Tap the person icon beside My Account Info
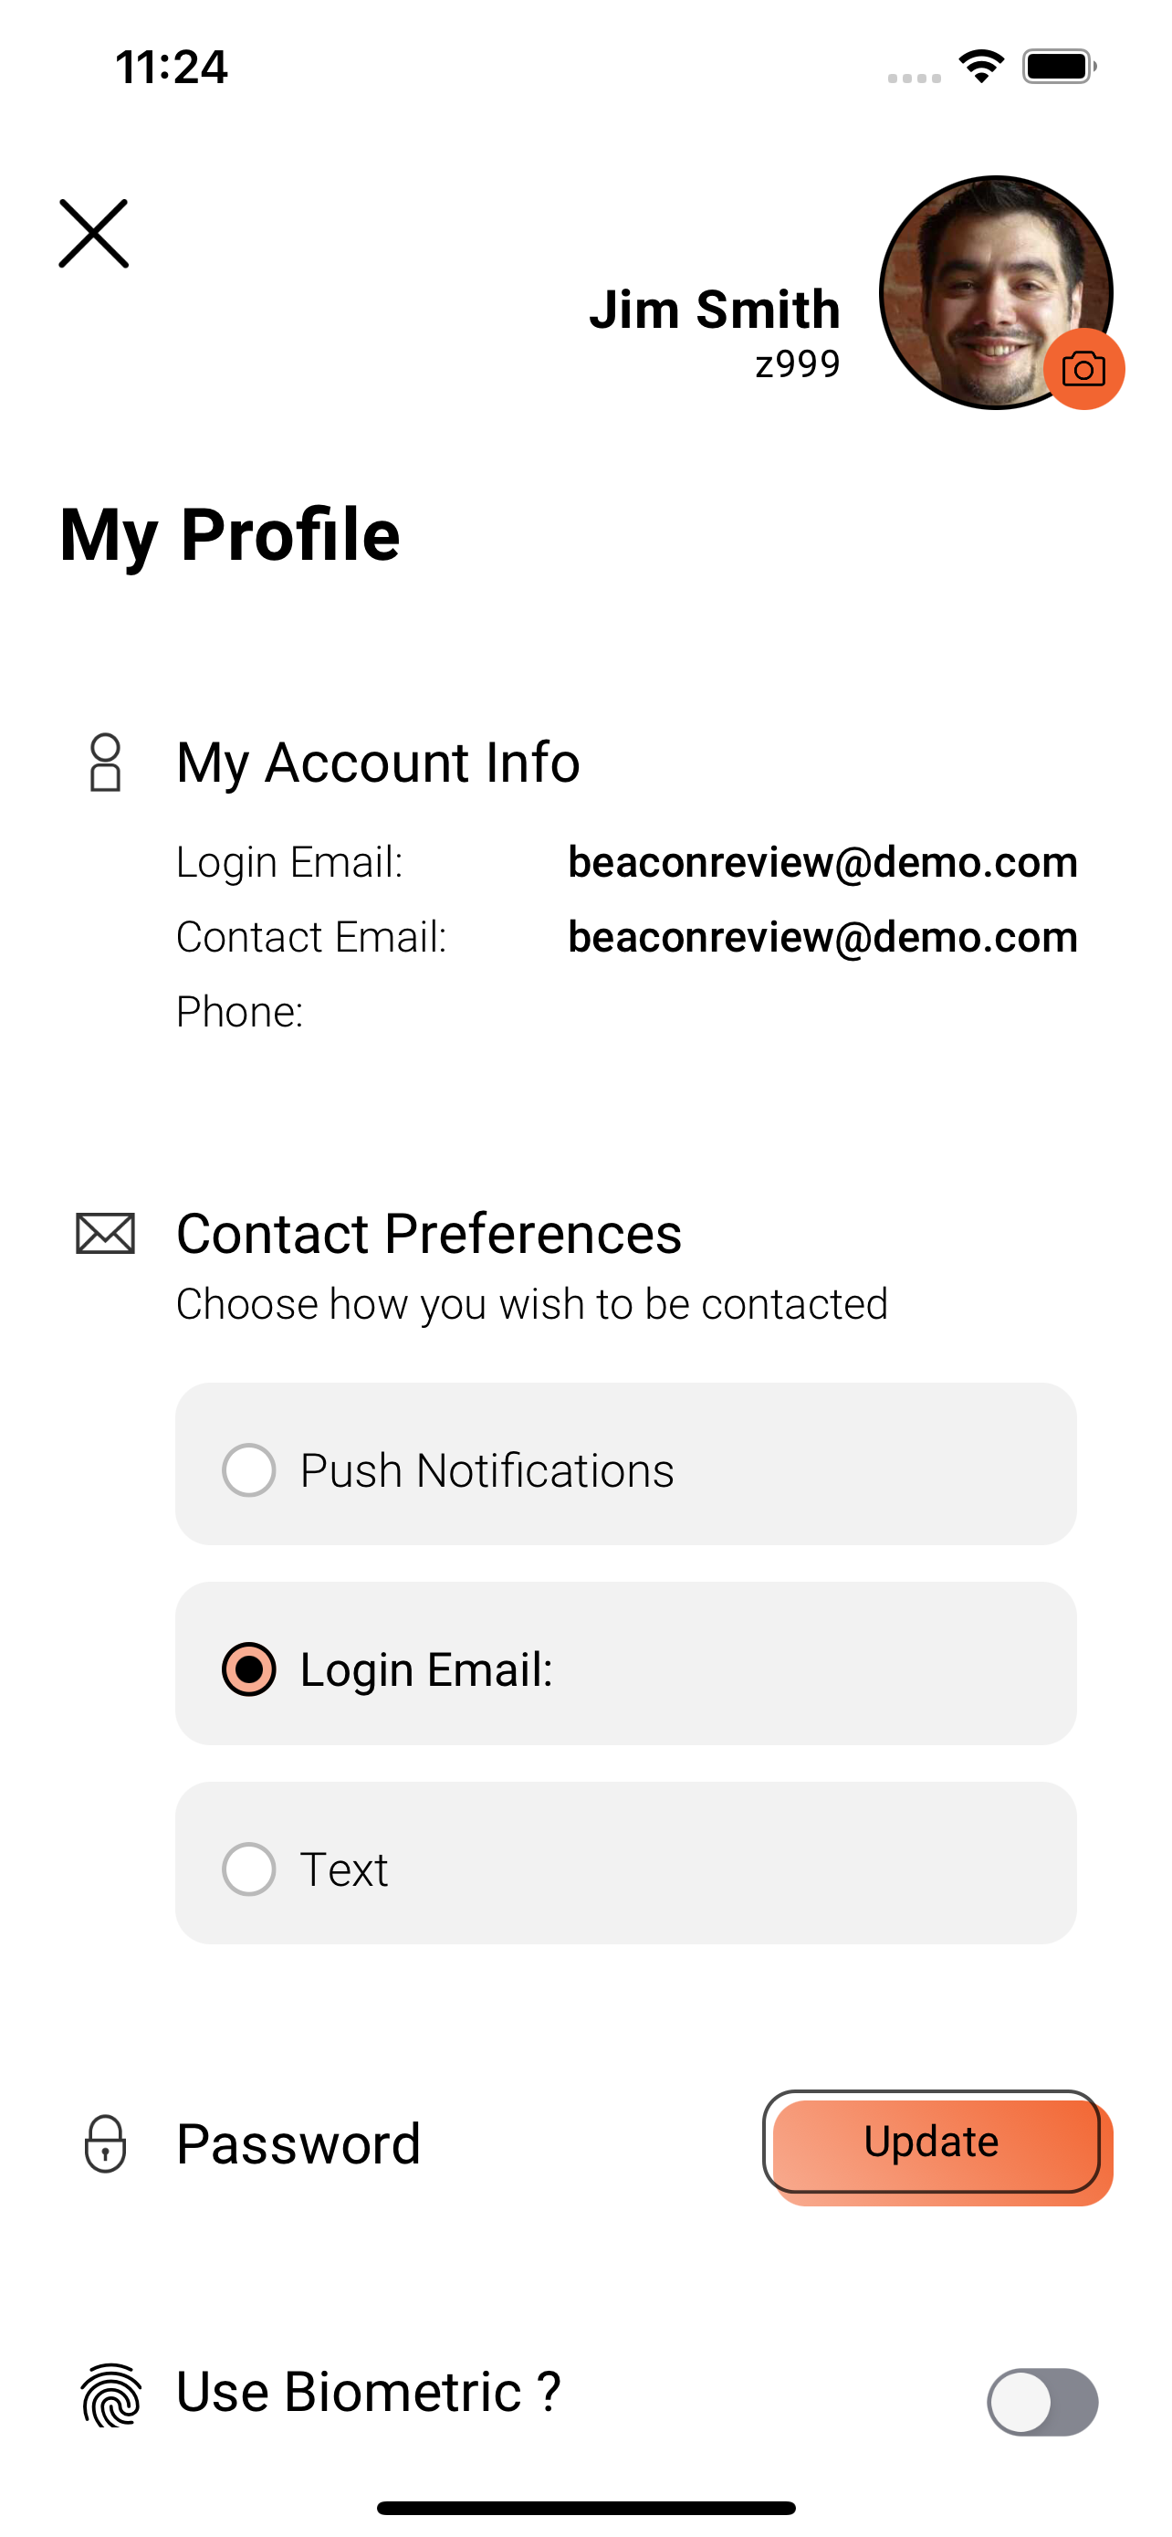 click(x=105, y=763)
